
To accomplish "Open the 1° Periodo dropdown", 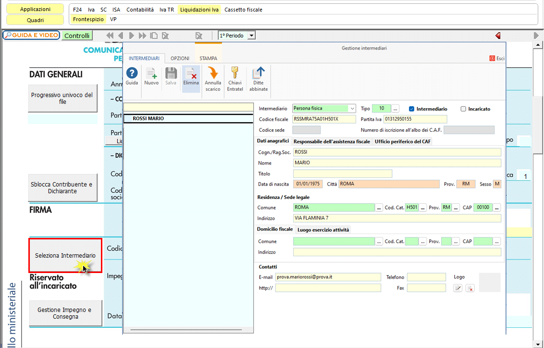I will [x=251, y=36].
